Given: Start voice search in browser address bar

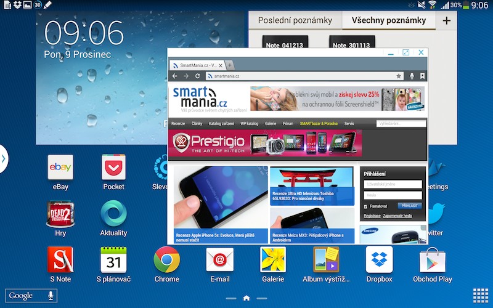Looking at the screenshot, I should click(x=412, y=76).
